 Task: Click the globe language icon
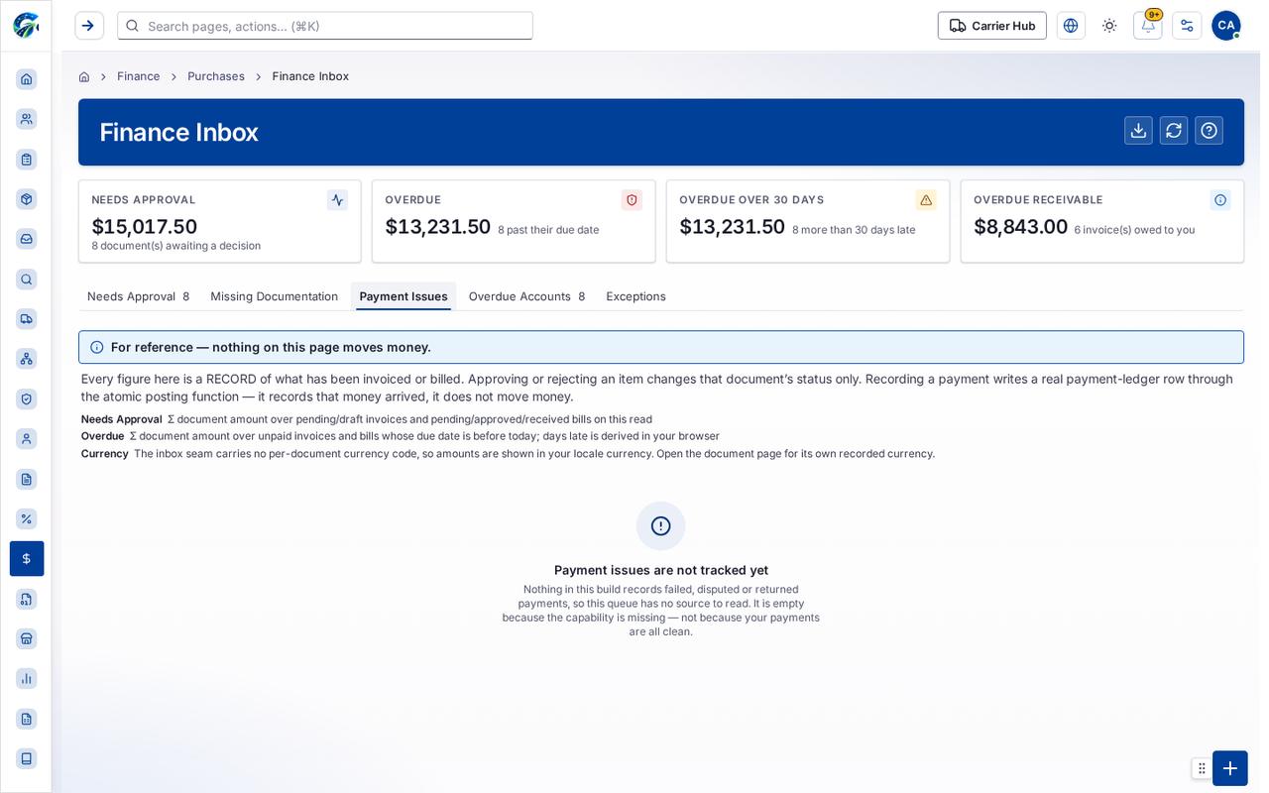click(1071, 26)
